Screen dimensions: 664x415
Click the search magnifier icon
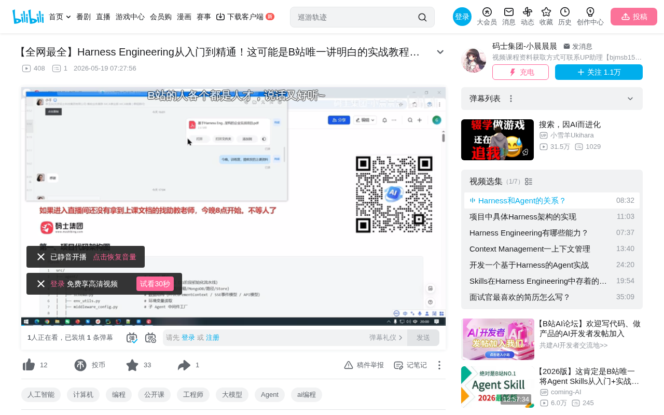(x=422, y=17)
